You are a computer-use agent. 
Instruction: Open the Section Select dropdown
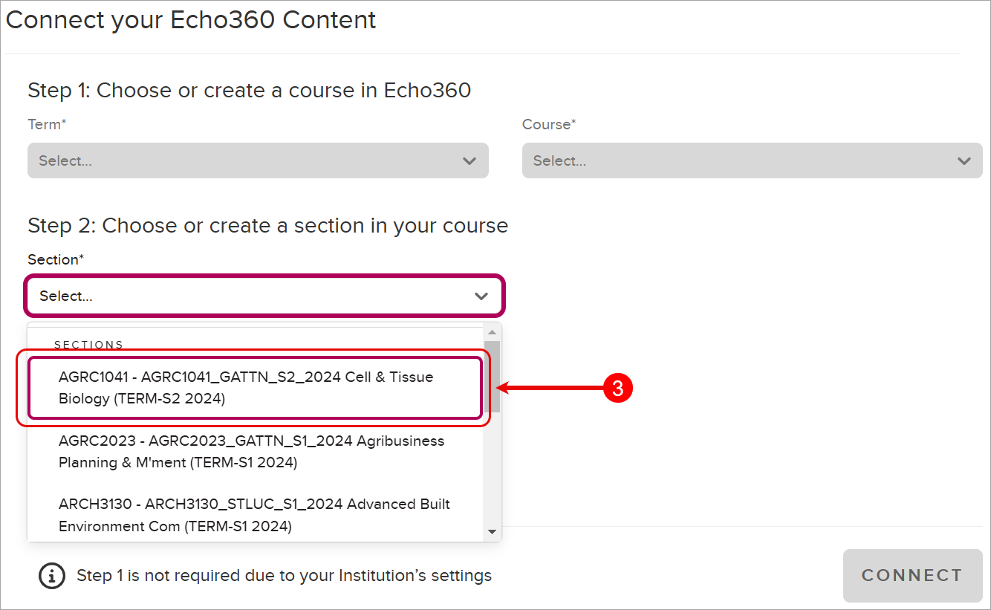pyautogui.click(x=265, y=296)
